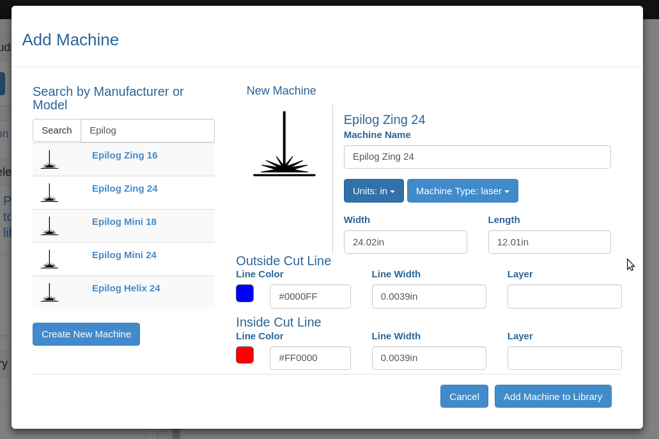Focus the search field containing Epilog
This screenshot has height=439, width=659.
148,130
